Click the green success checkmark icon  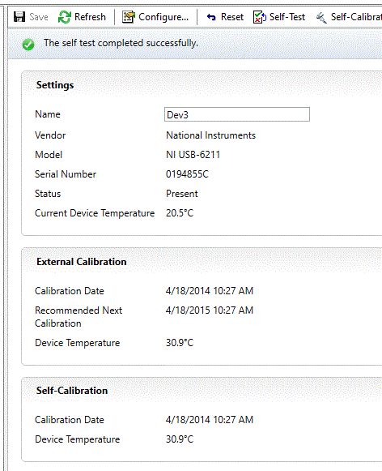28,45
